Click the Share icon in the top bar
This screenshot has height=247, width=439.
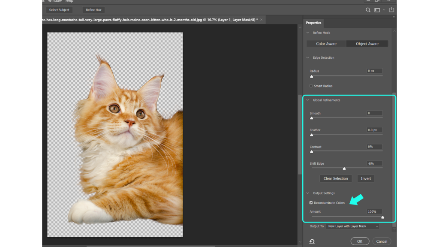coord(391,9)
